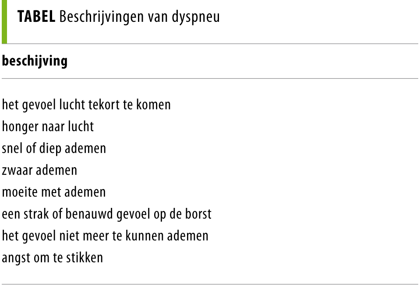Pick the row 'zwaar ademen'
This screenshot has height=290, width=420.
[x=39, y=170]
